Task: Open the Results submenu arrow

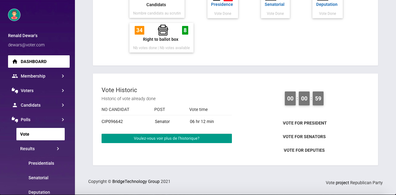Action: click(x=58, y=149)
